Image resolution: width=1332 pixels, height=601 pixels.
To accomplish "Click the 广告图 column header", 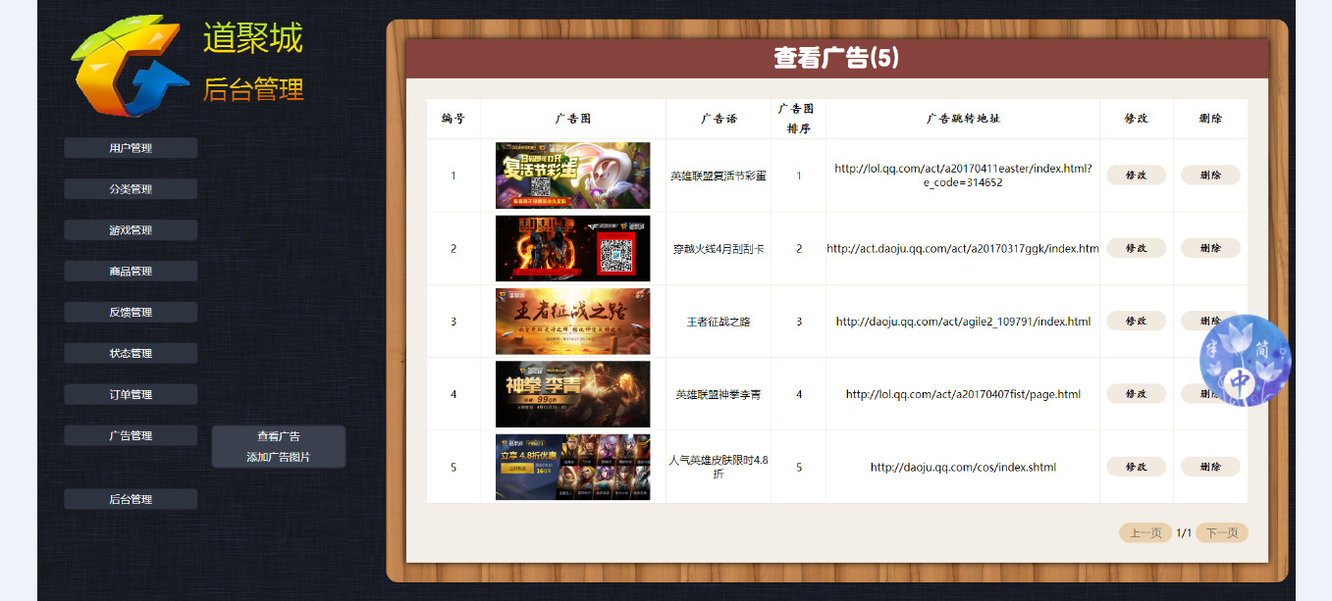I will 572,119.
